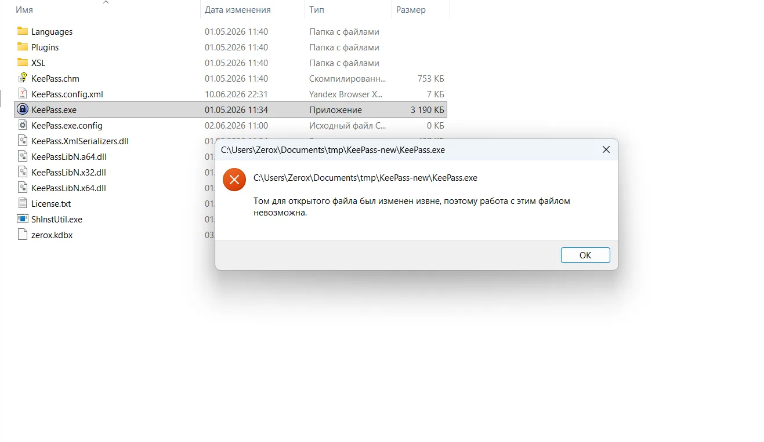Click the KeePass.config.xml file icon
The width and height of the screenshot is (764, 442).
(x=23, y=94)
